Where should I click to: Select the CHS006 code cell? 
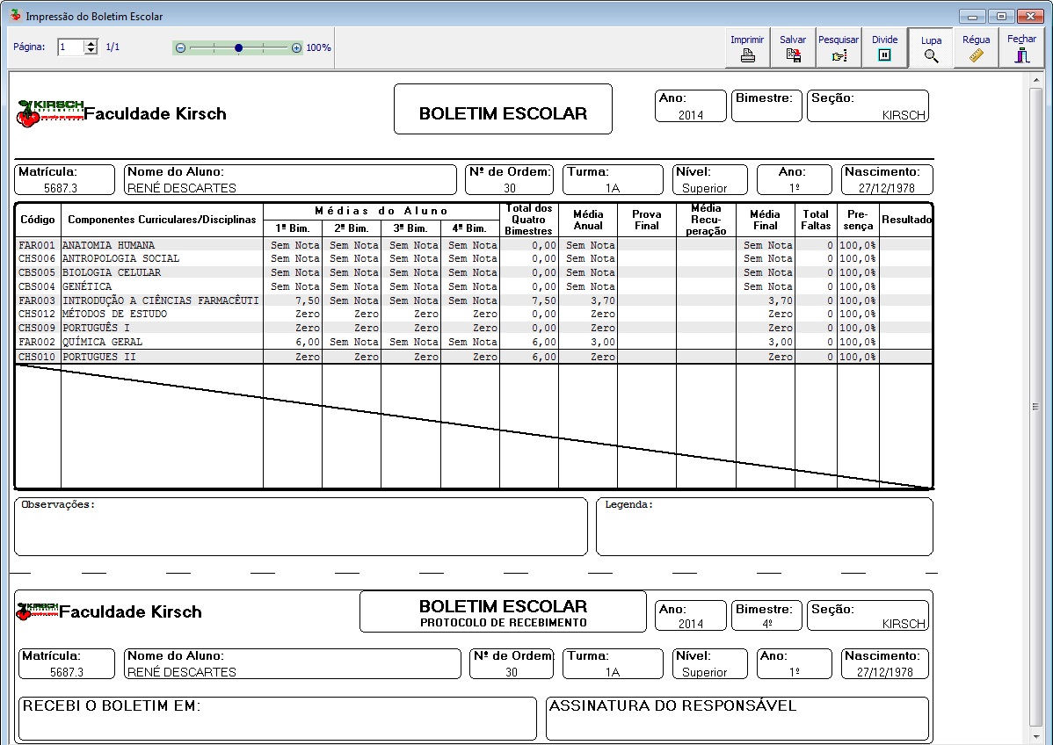tap(37, 258)
